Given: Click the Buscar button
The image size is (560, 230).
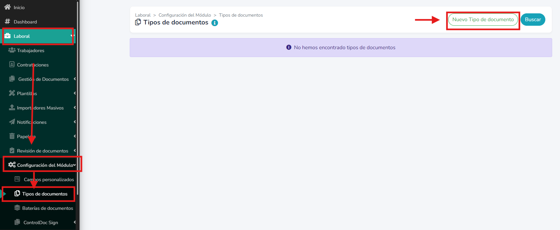Looking at the screenshot, I should (533, 20).
